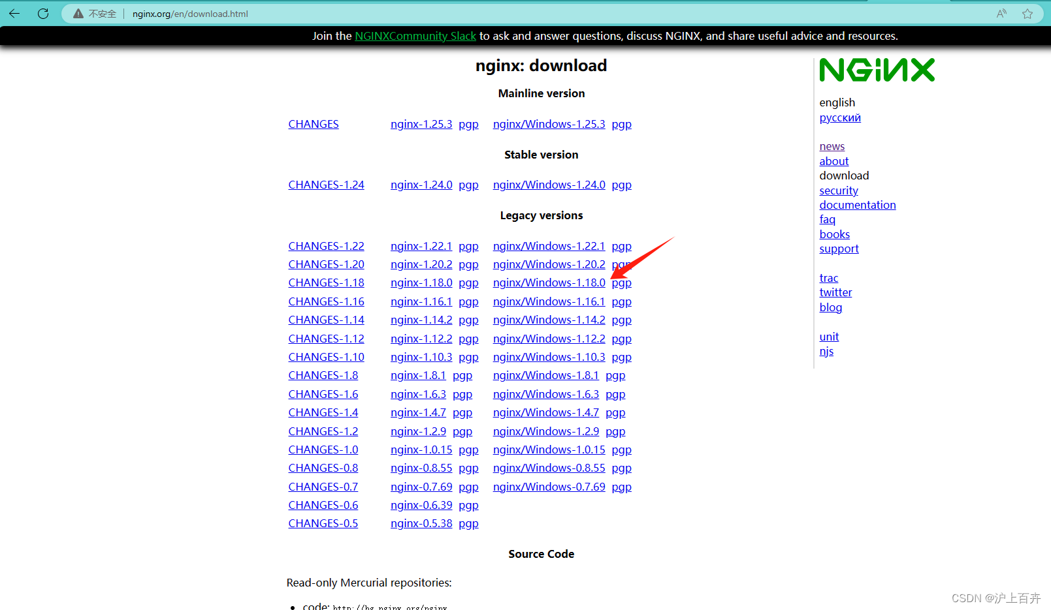1051x610 pixels.
Task: Open pgp signature for nginx-0.5.38
Action: pyautogui.click(x=468, y=524)
